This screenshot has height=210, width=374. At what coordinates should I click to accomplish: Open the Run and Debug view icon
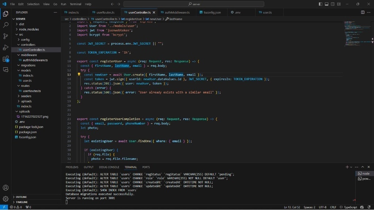5,47
